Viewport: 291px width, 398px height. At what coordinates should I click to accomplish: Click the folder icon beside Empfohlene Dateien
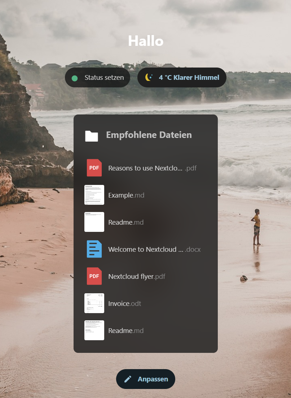[92, 136]
